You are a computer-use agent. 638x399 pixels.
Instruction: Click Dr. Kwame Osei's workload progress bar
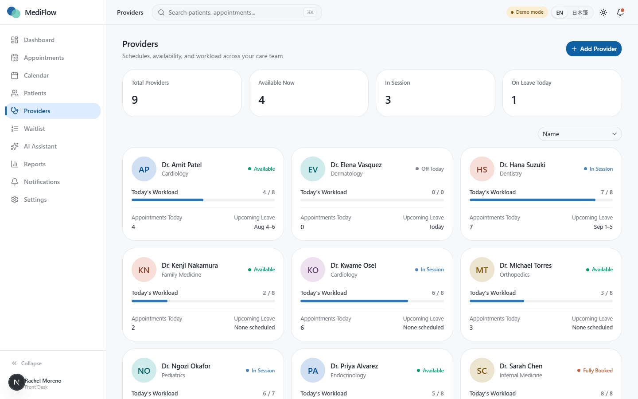pyautogui.click(x=372, y=301)
